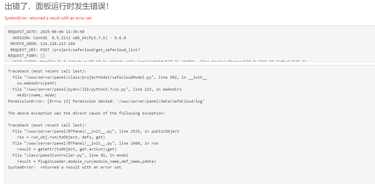Click the PermissionError Errno 13 line

(x=106, y=101)
